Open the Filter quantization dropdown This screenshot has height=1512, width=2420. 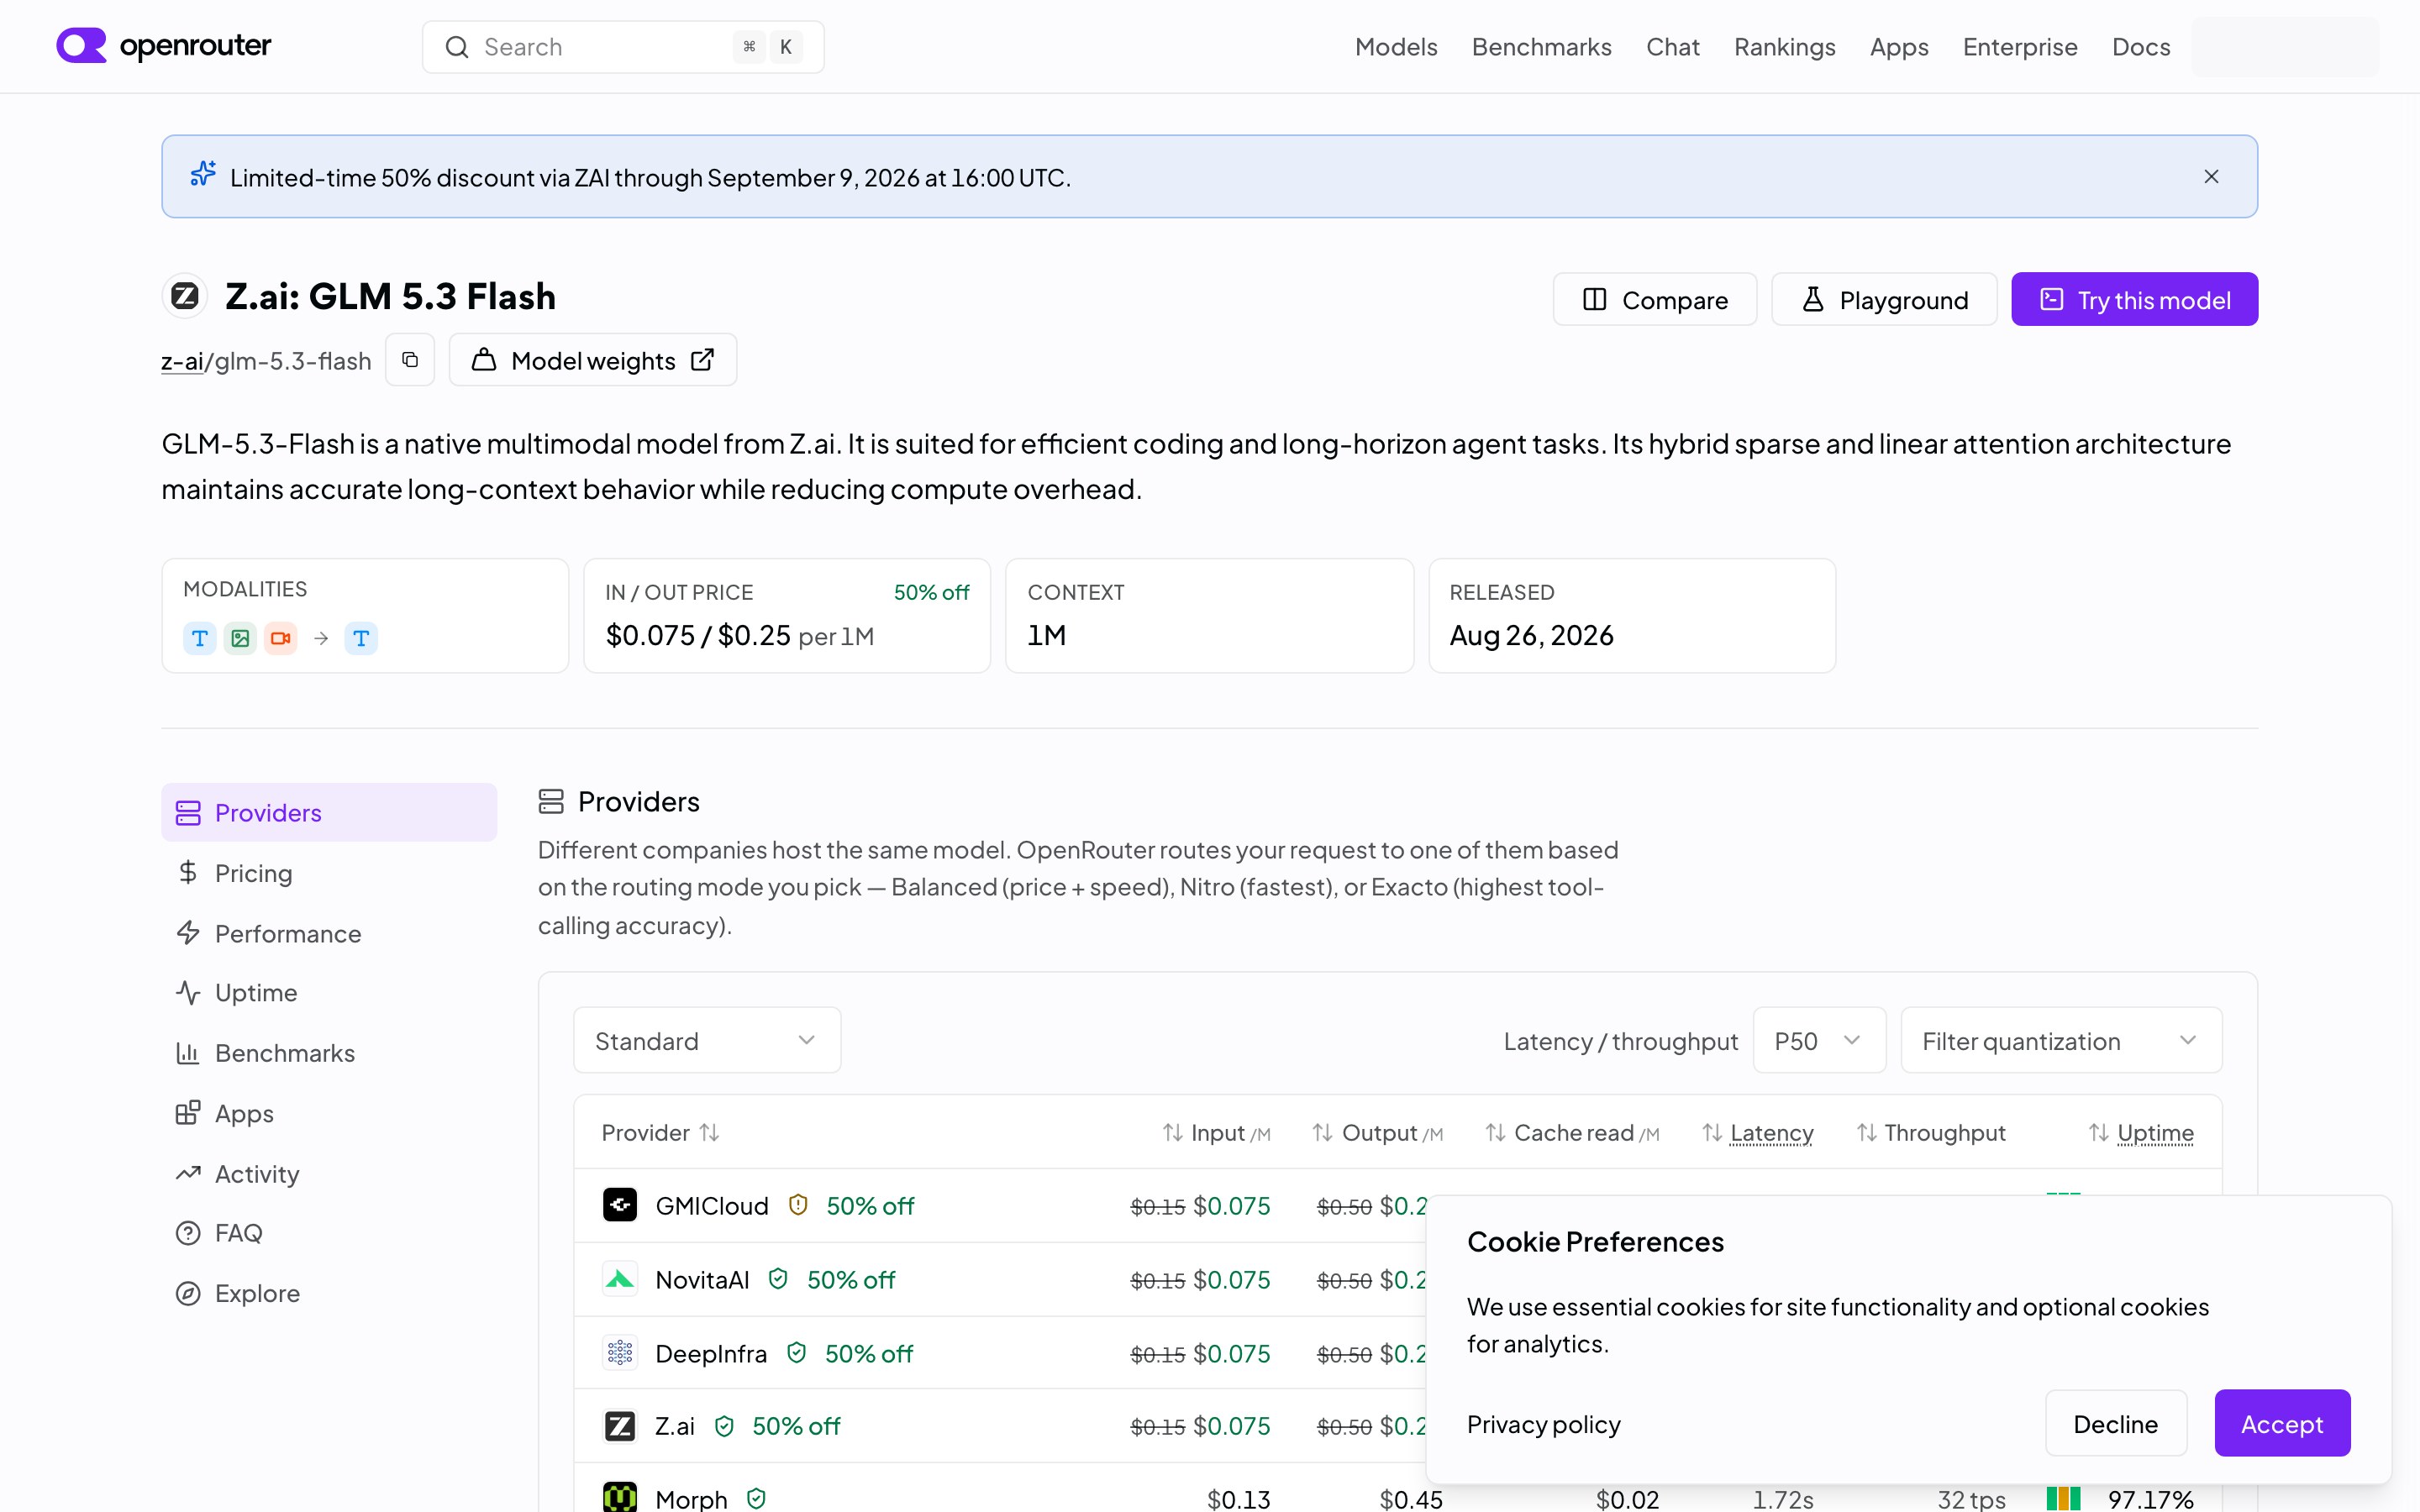coord(2061,1040)
